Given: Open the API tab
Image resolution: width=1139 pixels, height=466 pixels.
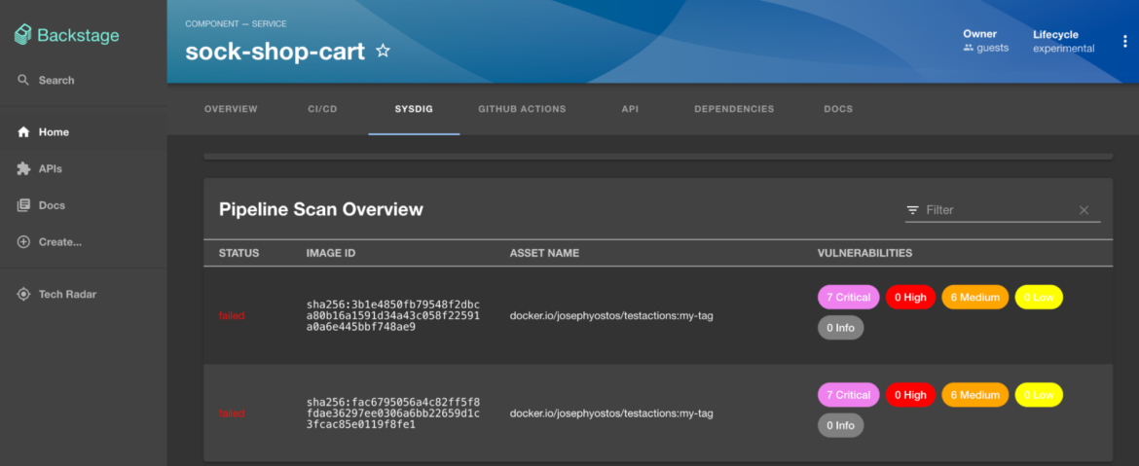Looking at the screenshot, I should [x=630, y=109].
